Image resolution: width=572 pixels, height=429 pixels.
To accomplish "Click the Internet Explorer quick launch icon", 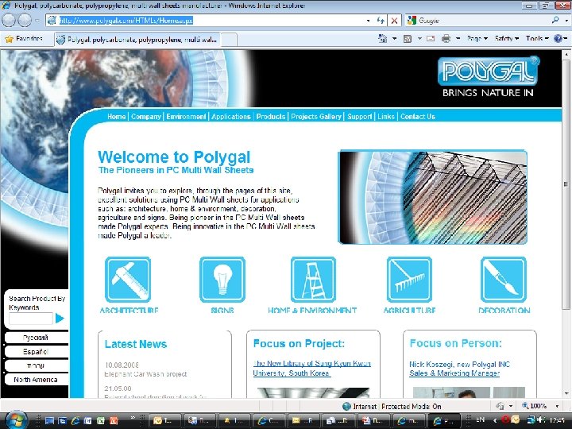I will click(75, 420).
